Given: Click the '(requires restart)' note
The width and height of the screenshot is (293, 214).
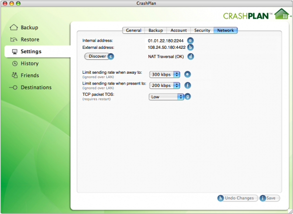Looking at the screenshot, I should pyautogui.click(x=96, y=99).
